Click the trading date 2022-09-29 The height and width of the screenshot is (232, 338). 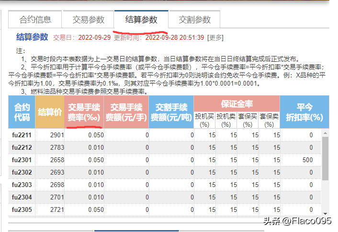[x=94, y=37]
